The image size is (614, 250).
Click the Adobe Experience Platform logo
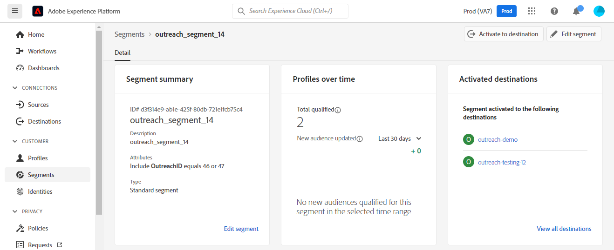(38, 11)
